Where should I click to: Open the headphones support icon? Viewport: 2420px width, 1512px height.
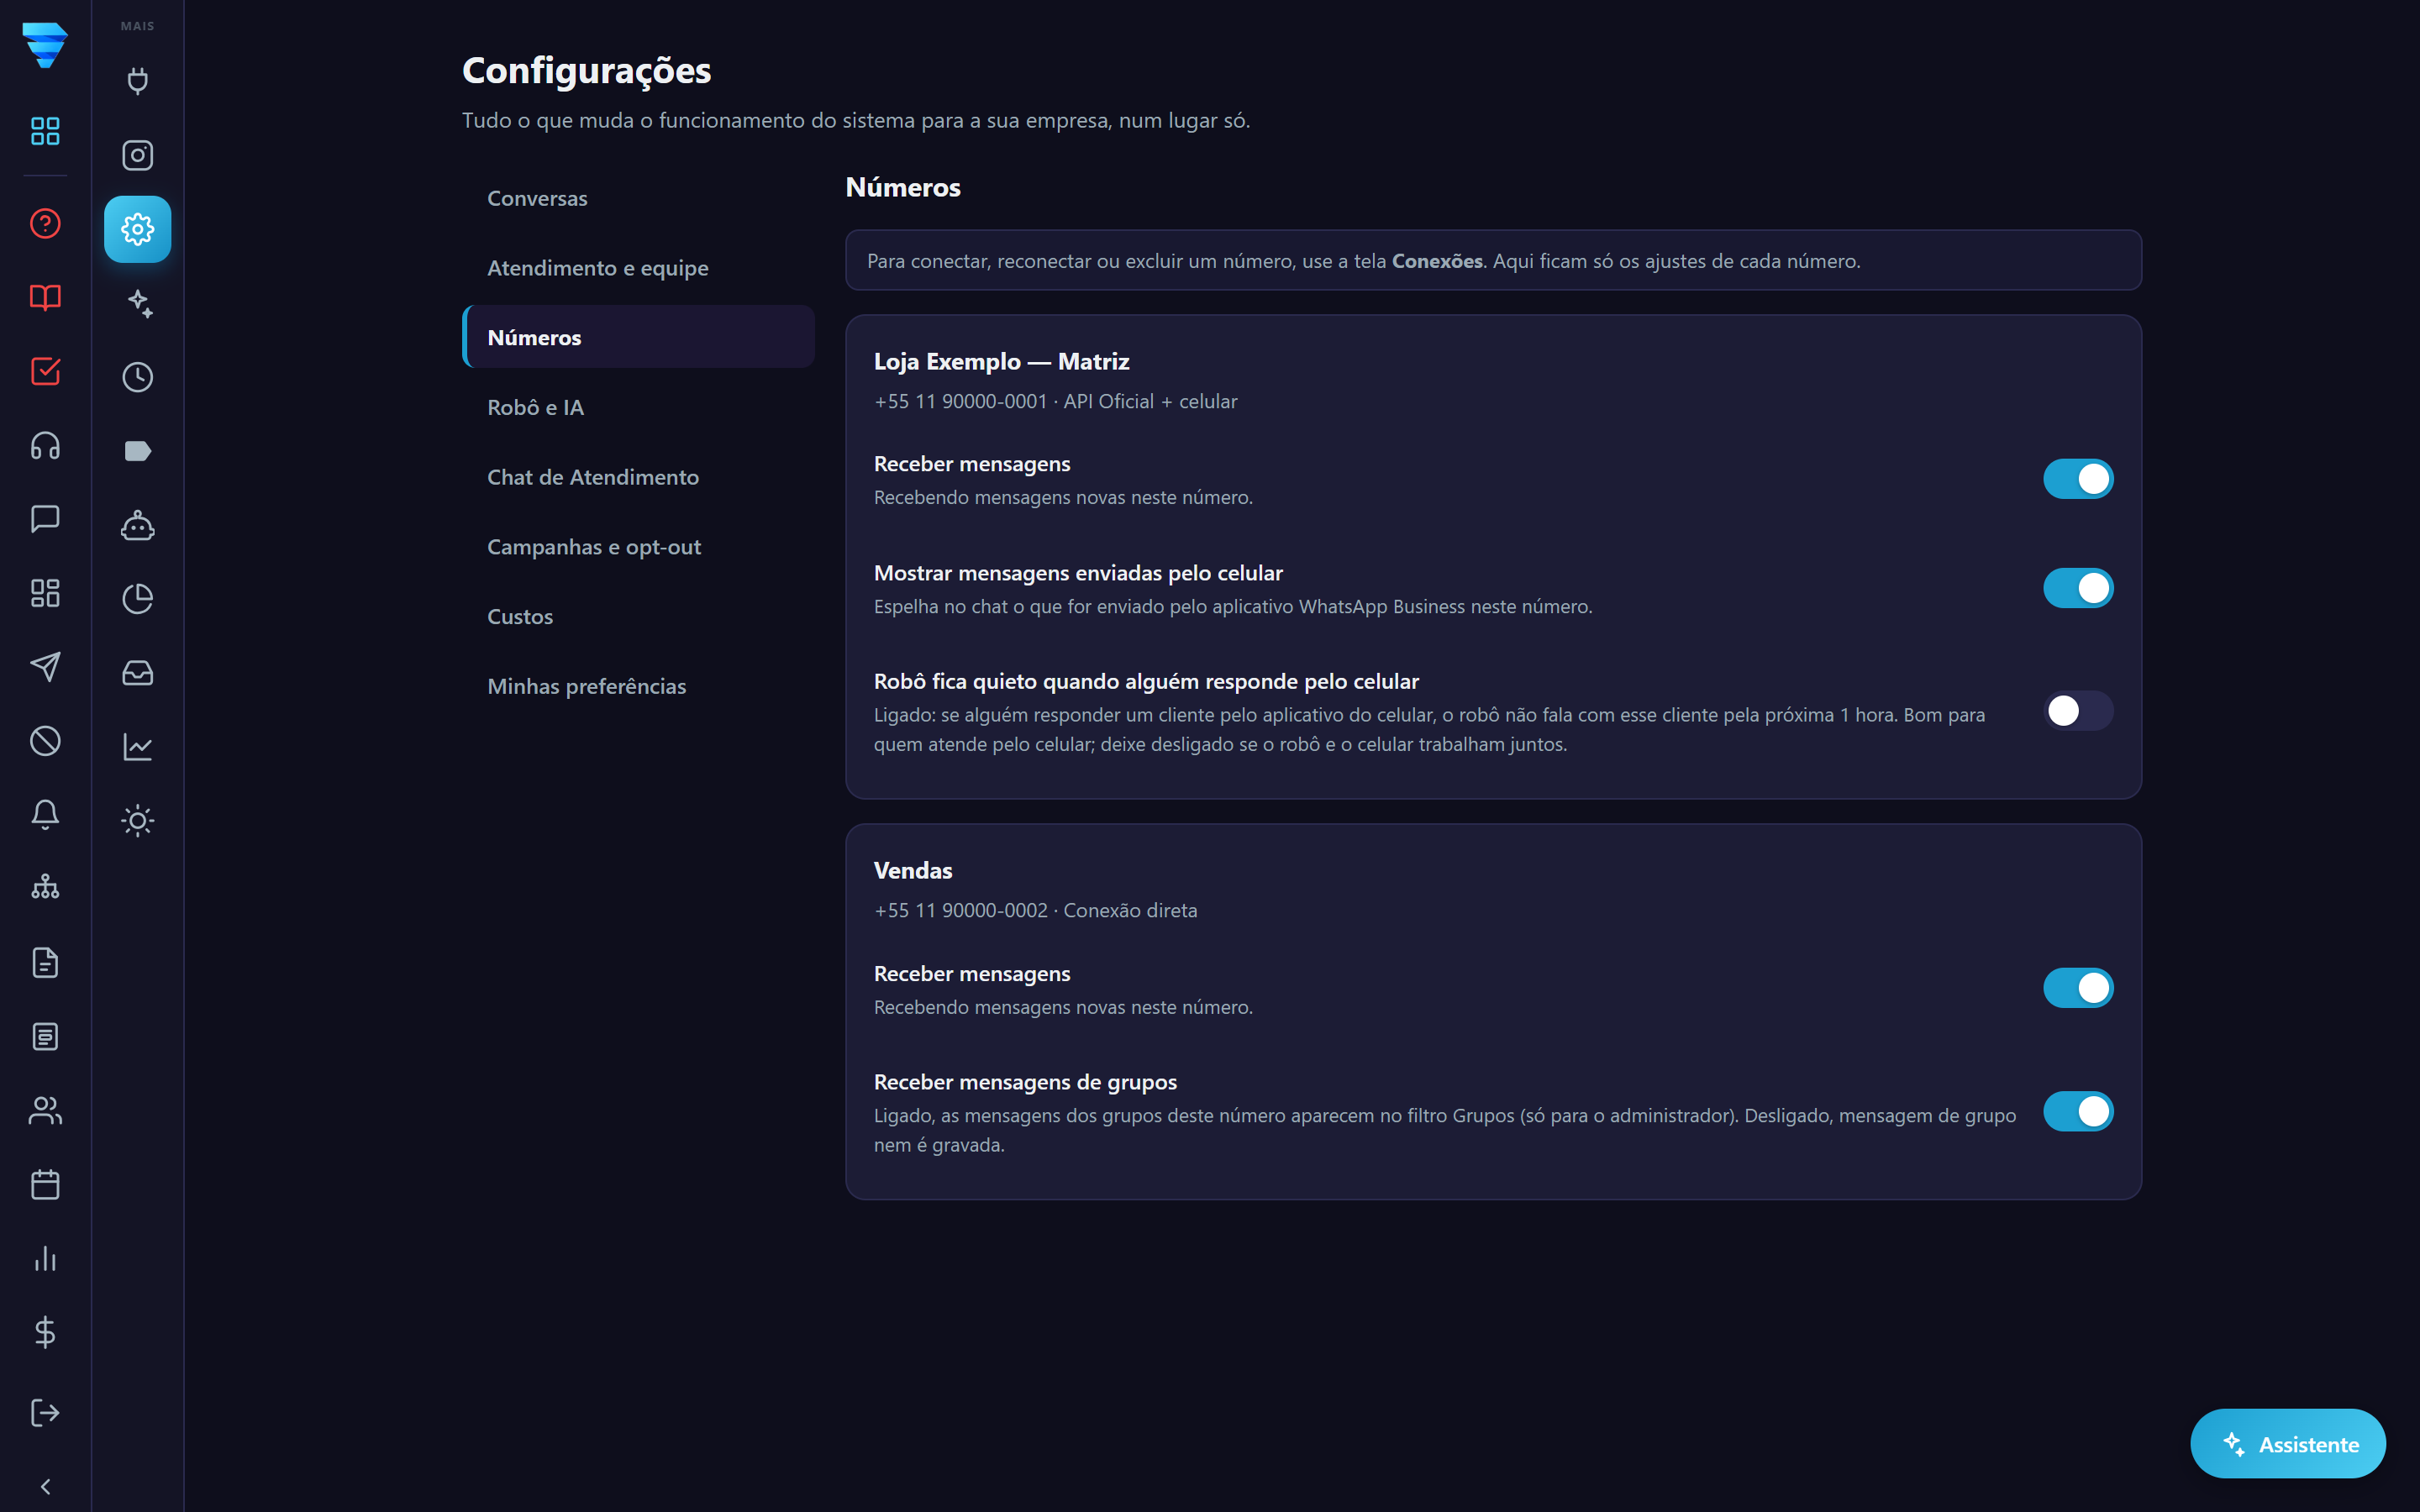click(x=45, y=445)
